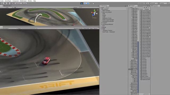Image resolution: width=170 pixels, height=95 pixels.
Task: Toggle 2D mode in Scene view
Action: [x=7, y=7]
